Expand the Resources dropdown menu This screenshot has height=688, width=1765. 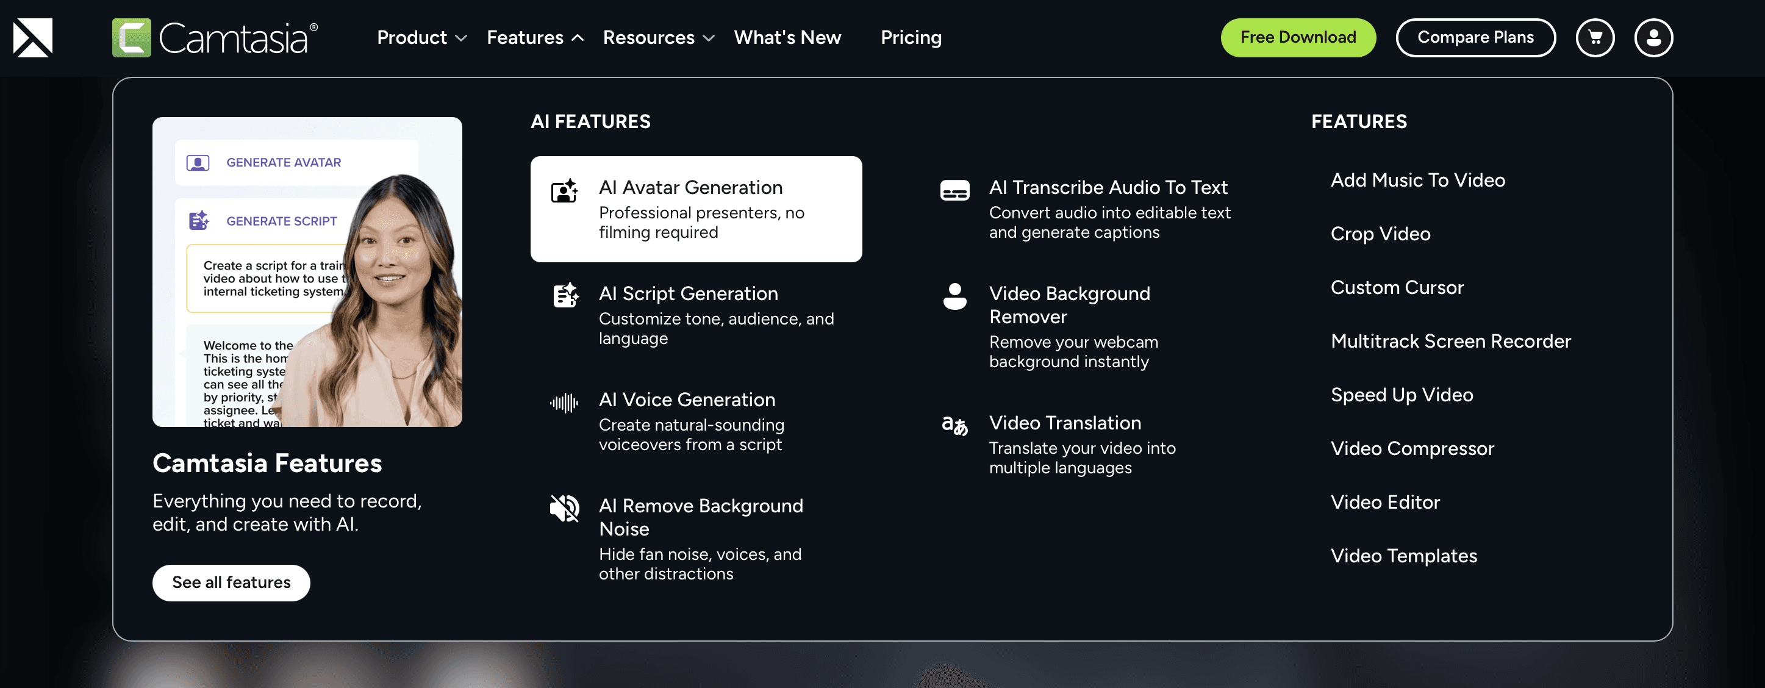click(x=658, y=38)
